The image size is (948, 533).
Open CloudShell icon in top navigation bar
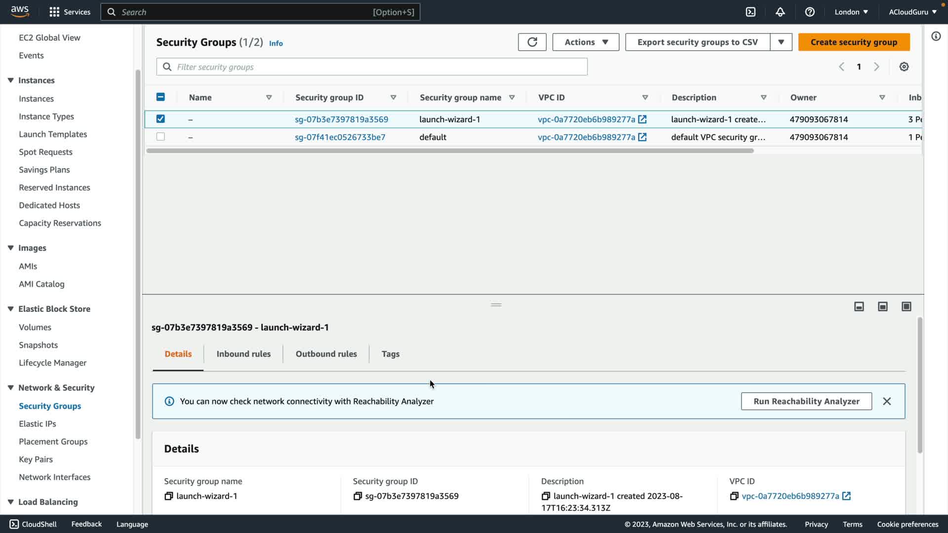coord(750,12)
